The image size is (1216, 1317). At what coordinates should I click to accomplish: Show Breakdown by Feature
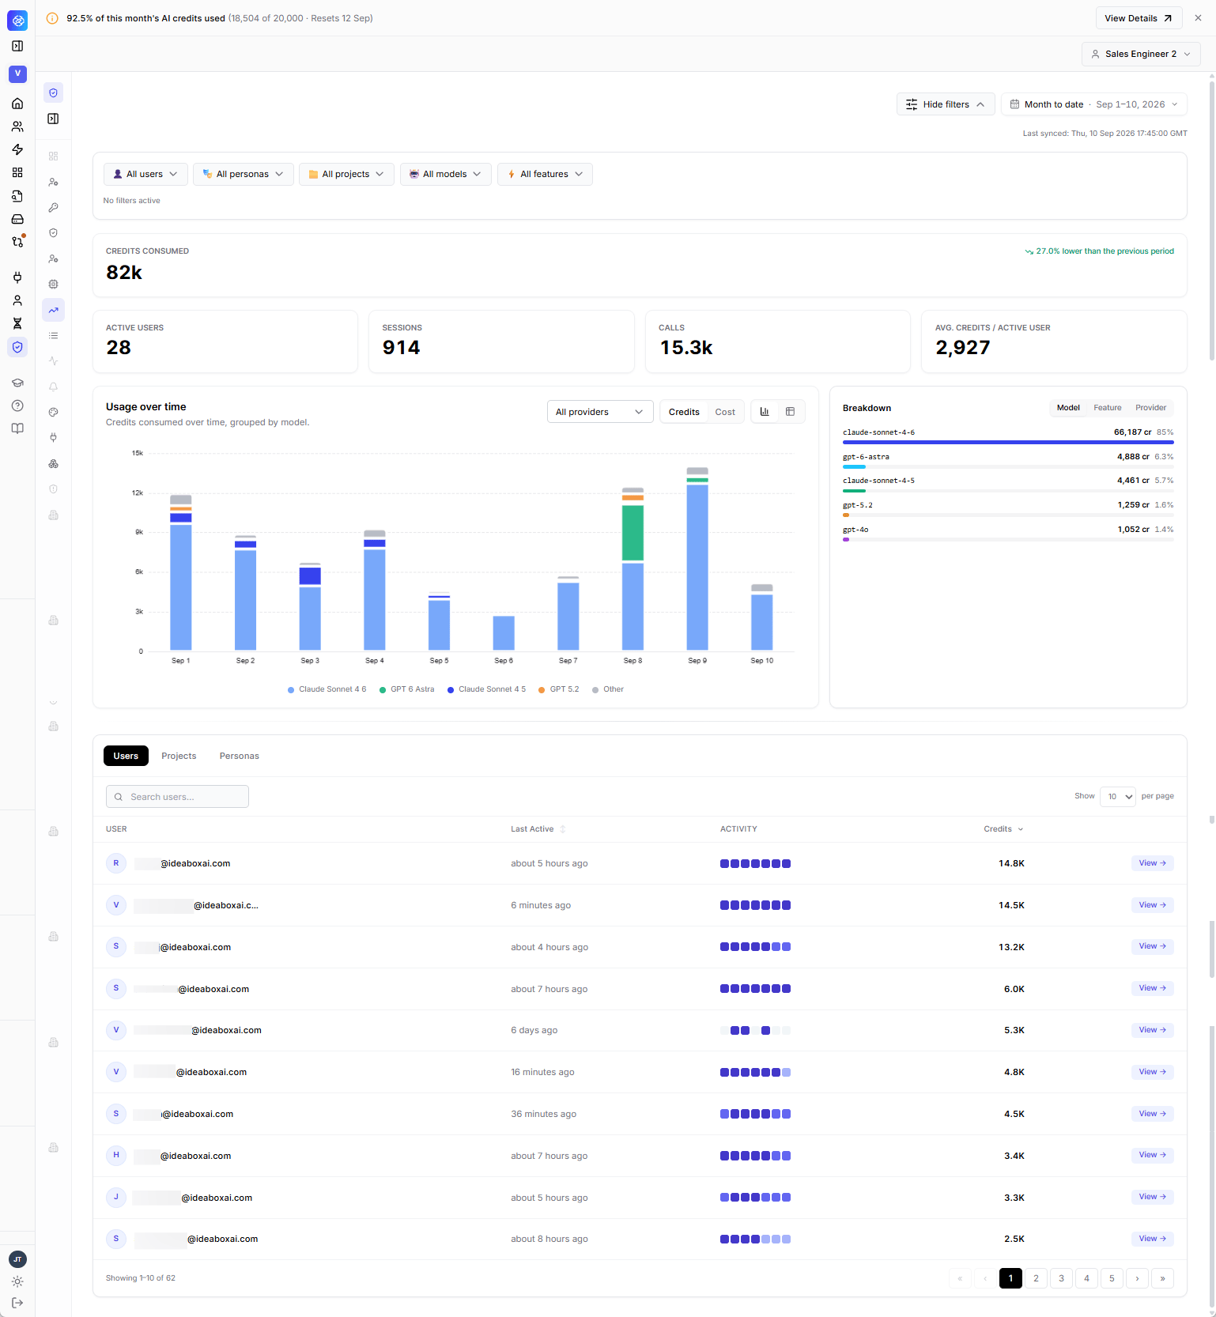tap(1108, 408)
